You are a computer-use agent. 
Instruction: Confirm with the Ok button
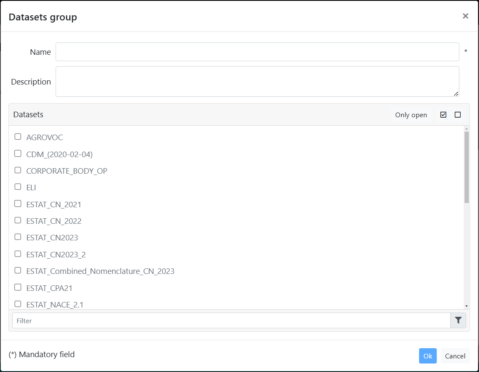click(x=428, y=356)
